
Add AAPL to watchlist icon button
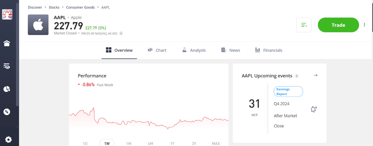[x=304, y=25]
